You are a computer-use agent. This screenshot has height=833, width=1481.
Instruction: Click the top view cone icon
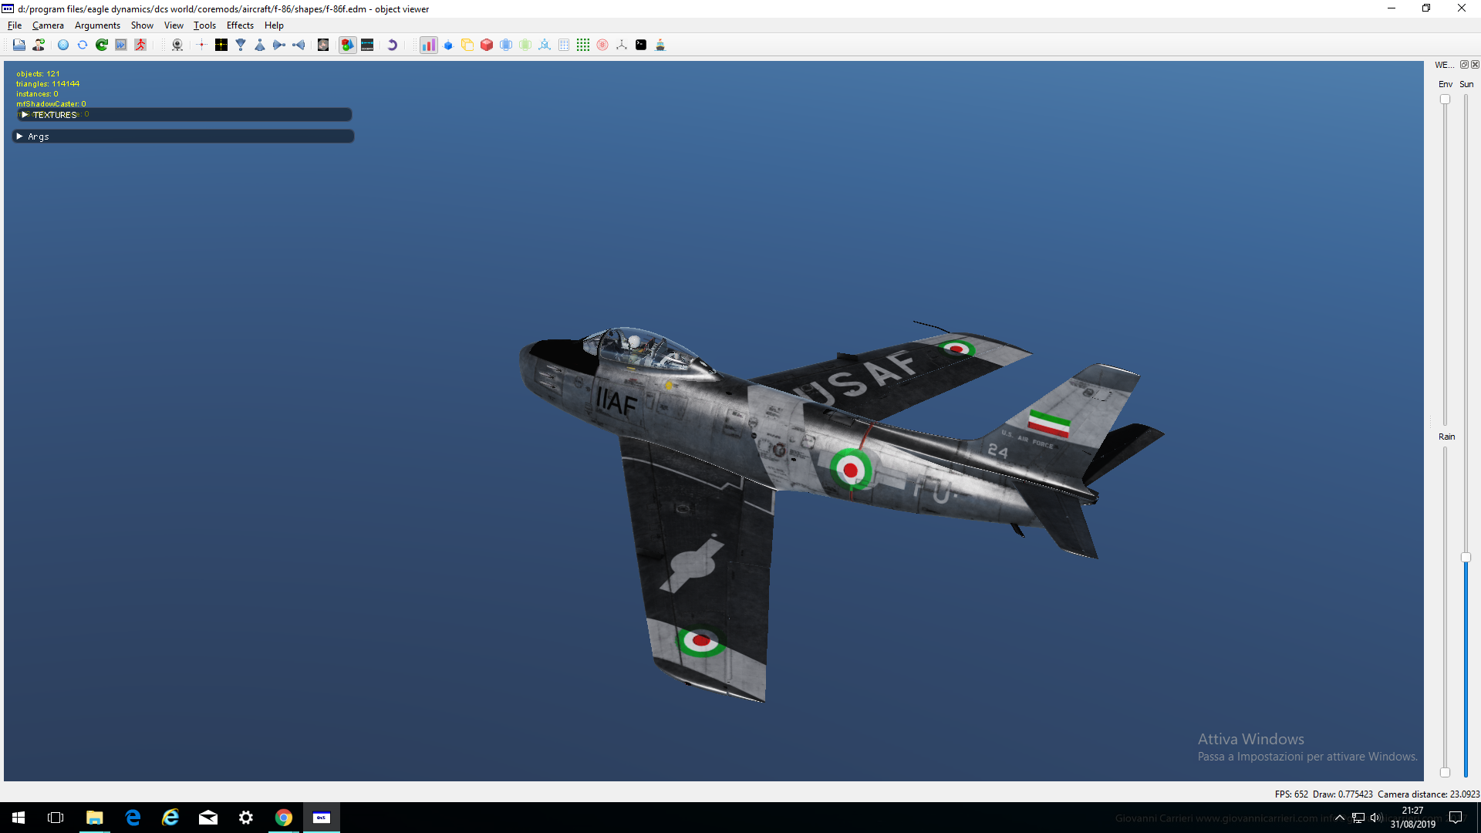click(241, 45)
